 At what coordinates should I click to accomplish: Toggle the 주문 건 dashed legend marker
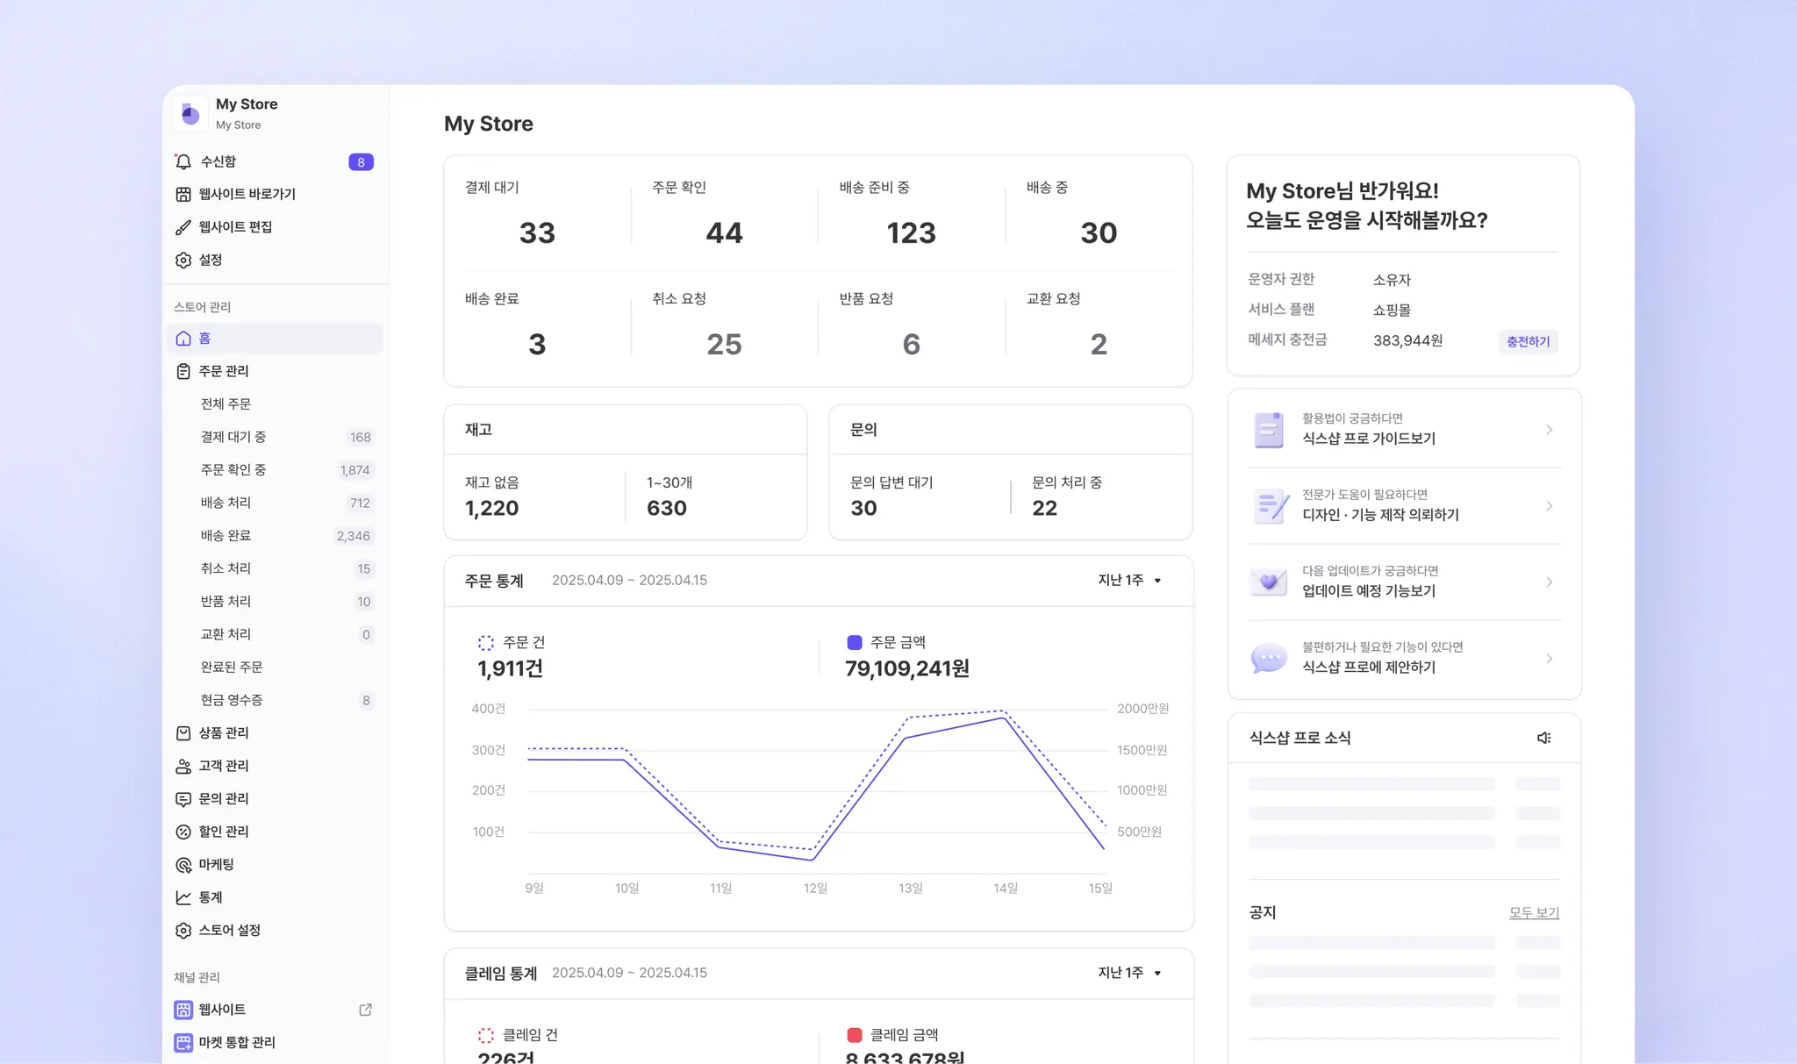click(485, 643)
